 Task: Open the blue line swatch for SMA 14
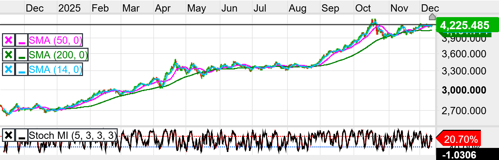[x=22, y=69]
